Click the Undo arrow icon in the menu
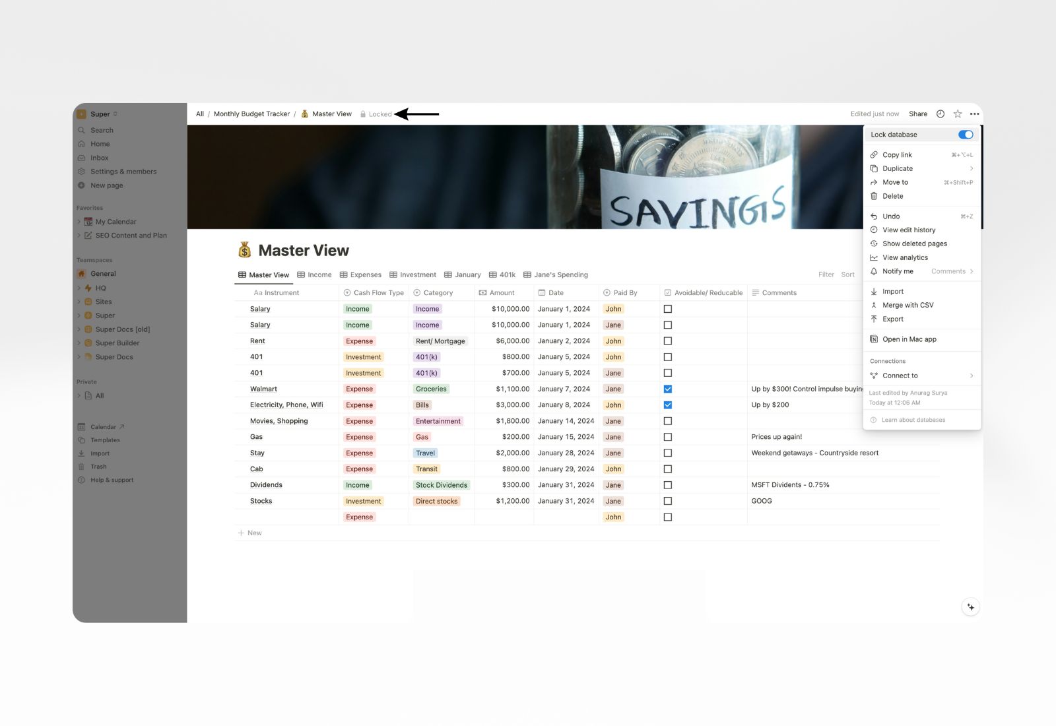 click(x=874, y=216)
